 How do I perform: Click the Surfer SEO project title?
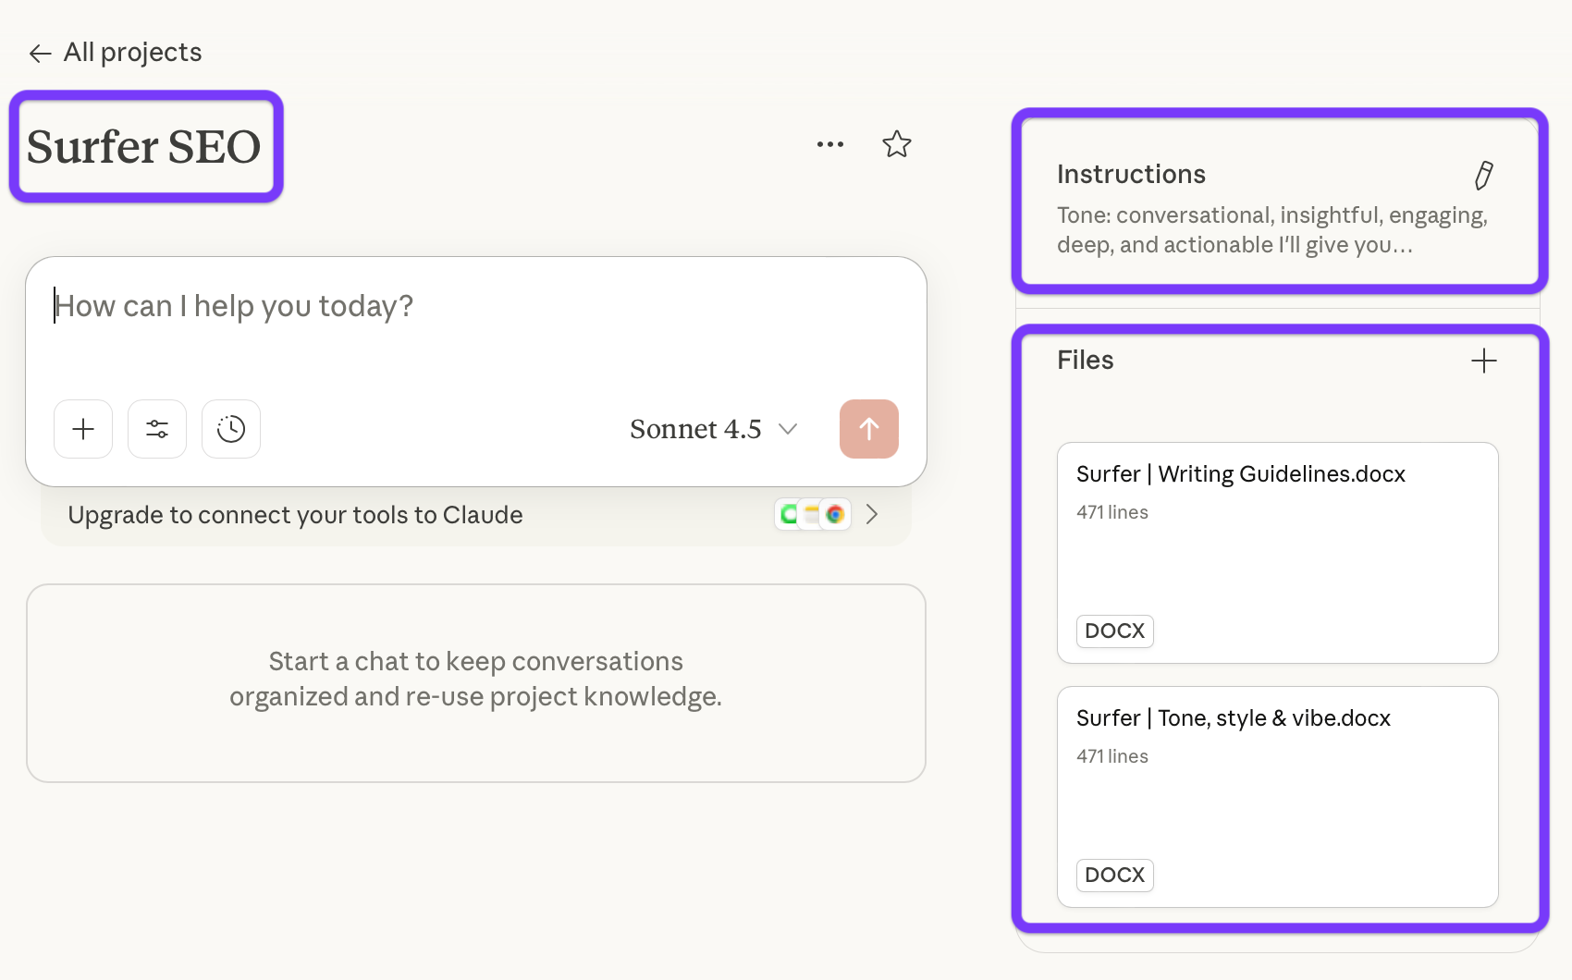(x=144, y=147)
